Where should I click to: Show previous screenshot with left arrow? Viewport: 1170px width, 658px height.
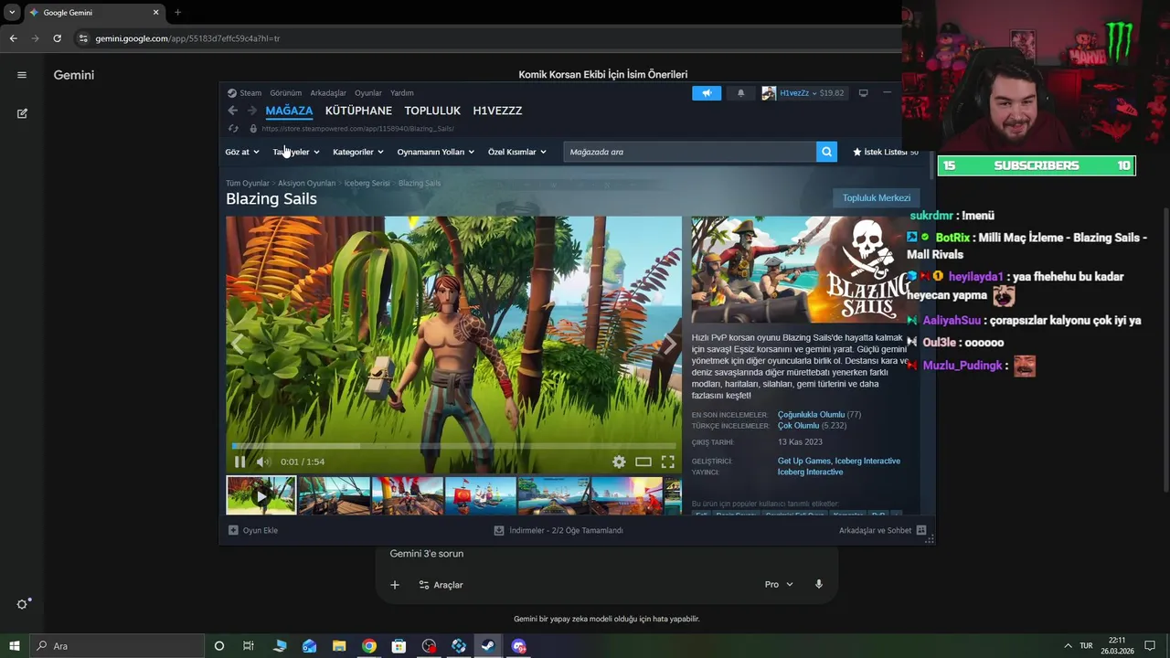coord(238,344)
